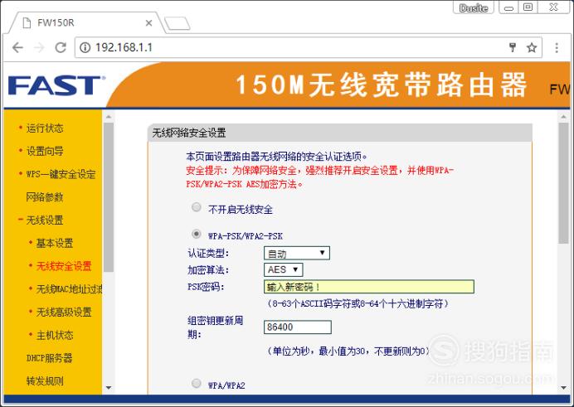574x407 pixels.
Task: Click Dusite user profile button
Action: pos(474,7)
